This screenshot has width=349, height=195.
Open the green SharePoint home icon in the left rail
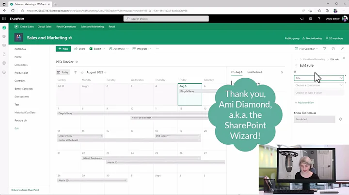point(4,28)
